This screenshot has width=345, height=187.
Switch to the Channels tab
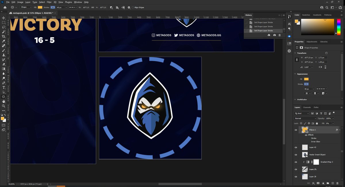click(x=307, y=107)
